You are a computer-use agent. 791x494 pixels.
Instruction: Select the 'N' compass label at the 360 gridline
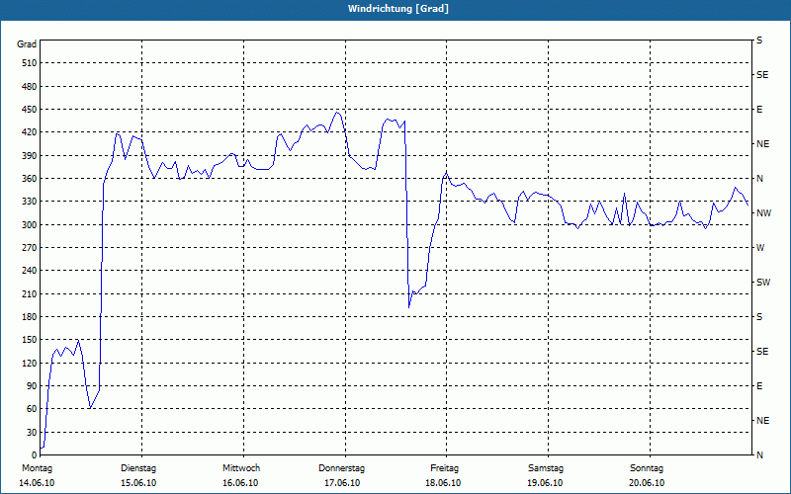coord(759,179)
